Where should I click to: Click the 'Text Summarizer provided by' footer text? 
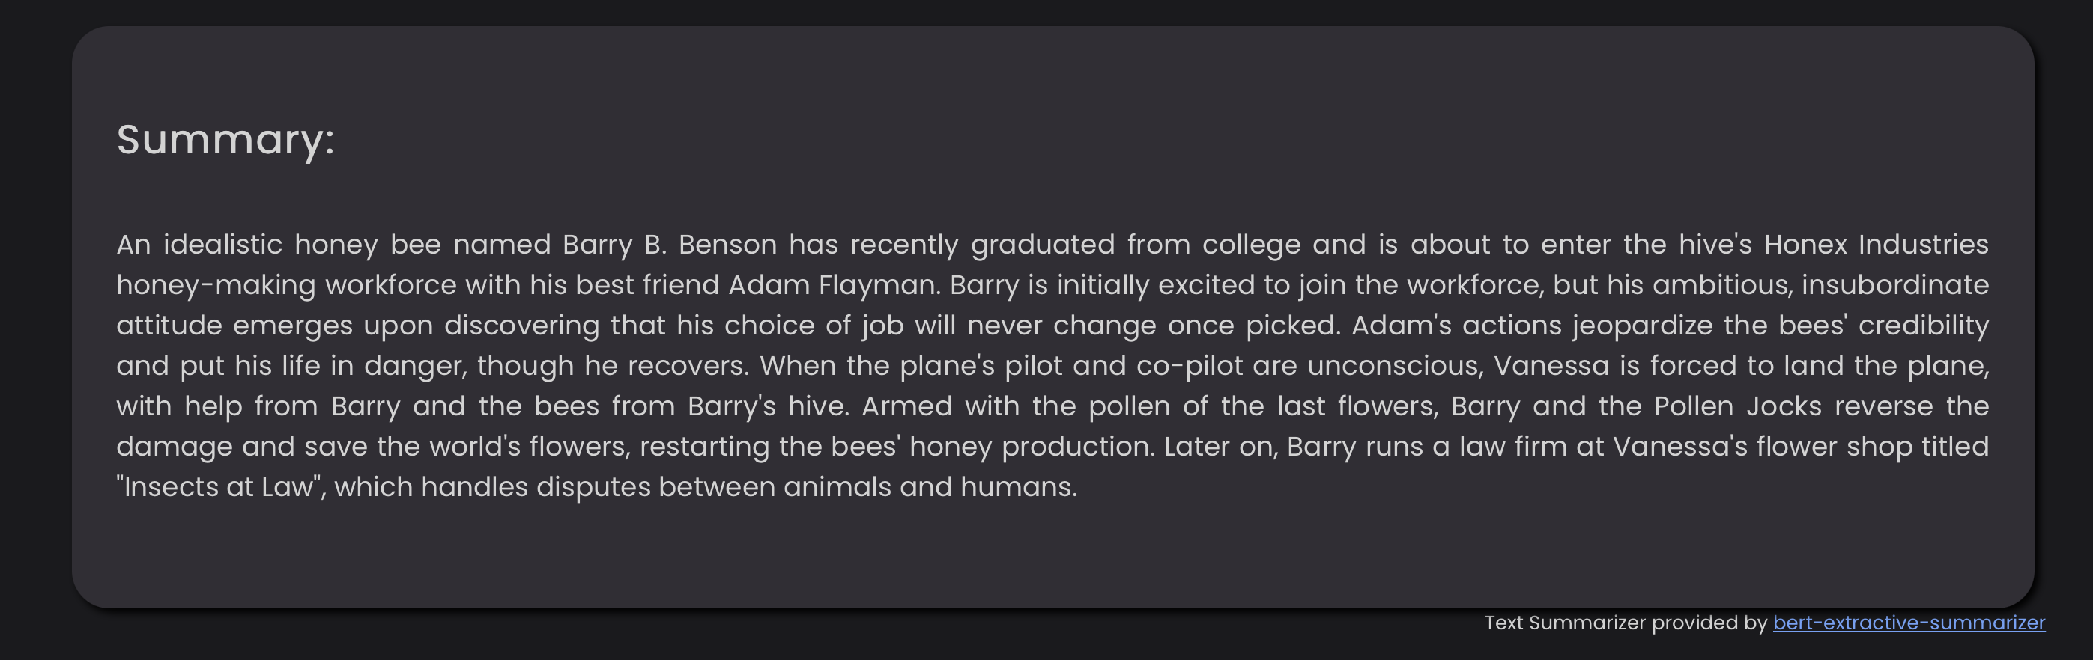[x=1625, y=623]
